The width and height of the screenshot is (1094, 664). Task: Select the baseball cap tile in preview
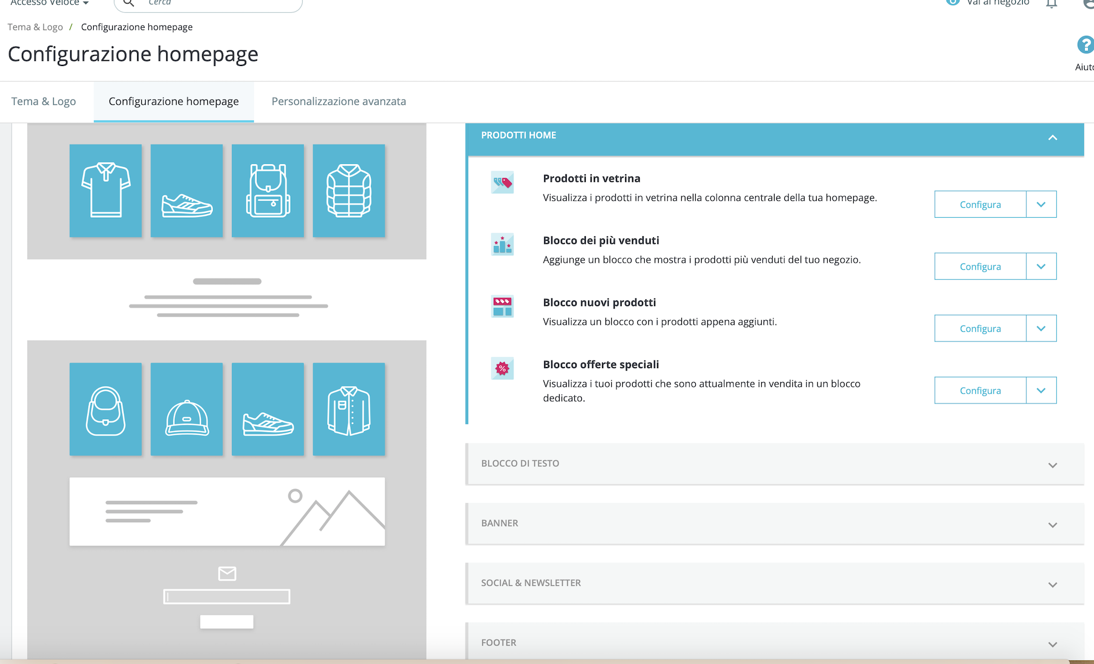click(187, 409)
